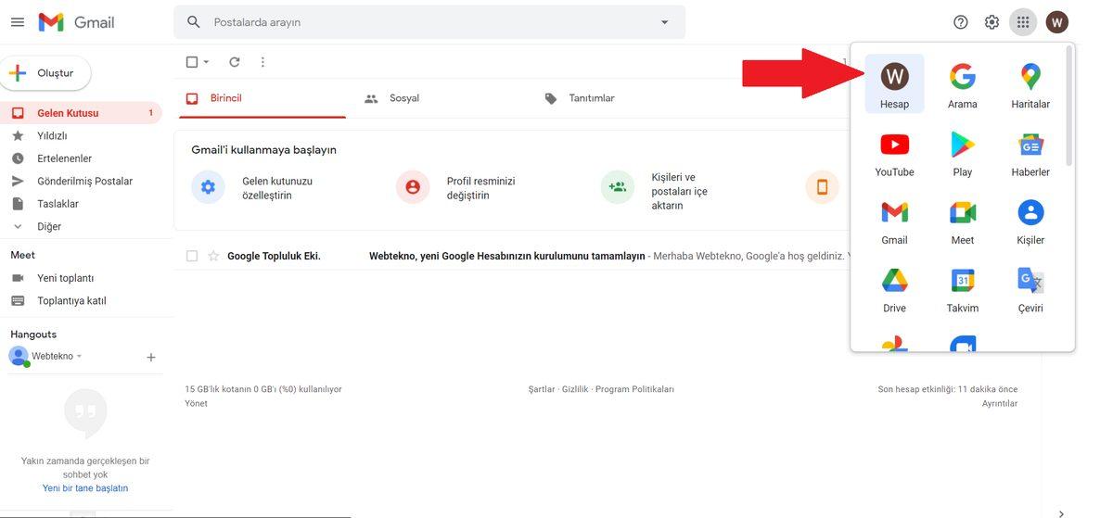
Task: Open YouTube app
Action: tap(894, 153)
